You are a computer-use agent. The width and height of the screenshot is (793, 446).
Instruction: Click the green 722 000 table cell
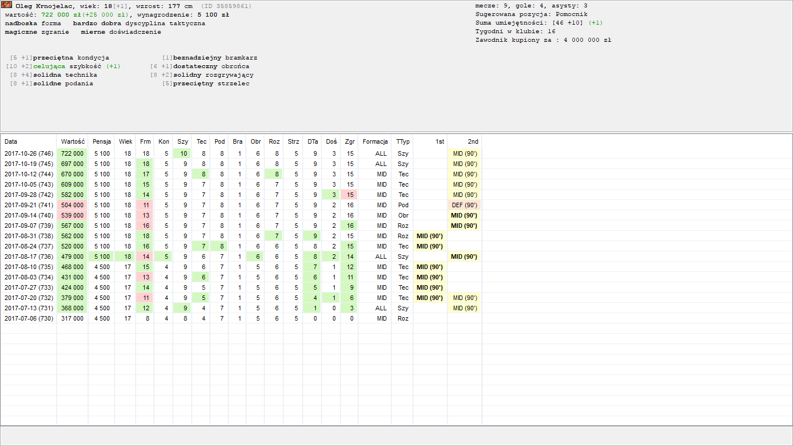(x=73, y=153)
